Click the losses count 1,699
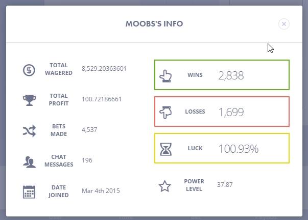The width and height of the screenshot is (308, 220). click(x=231, y=112)
